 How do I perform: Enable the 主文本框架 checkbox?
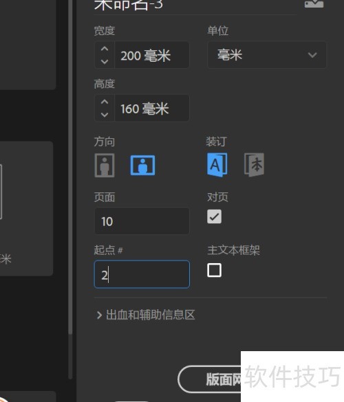215,270
